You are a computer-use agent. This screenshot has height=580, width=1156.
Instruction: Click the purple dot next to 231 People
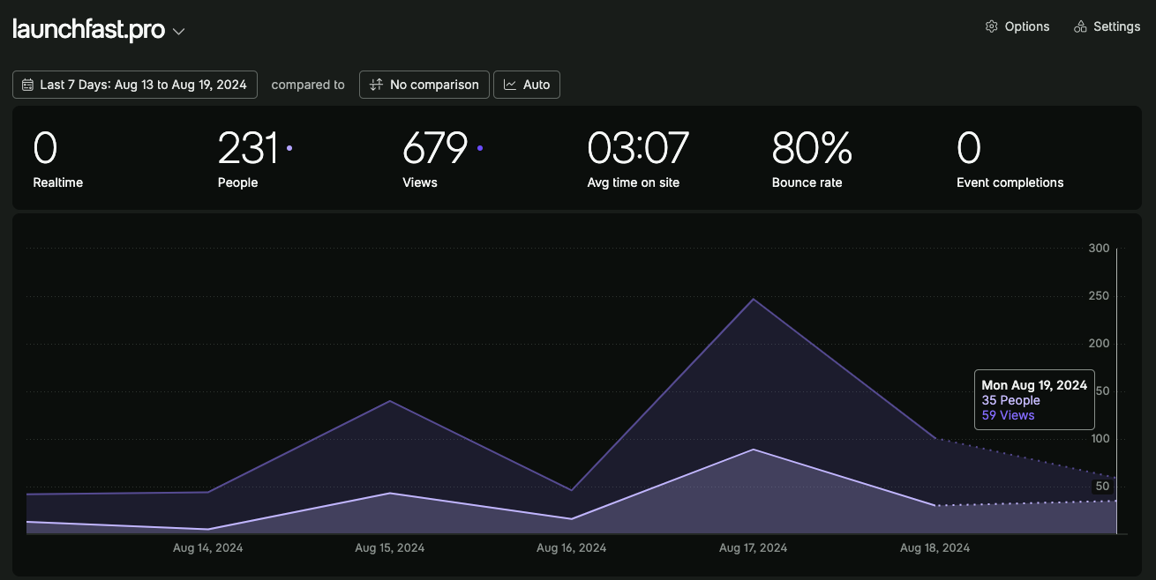[x=289, y=148]
